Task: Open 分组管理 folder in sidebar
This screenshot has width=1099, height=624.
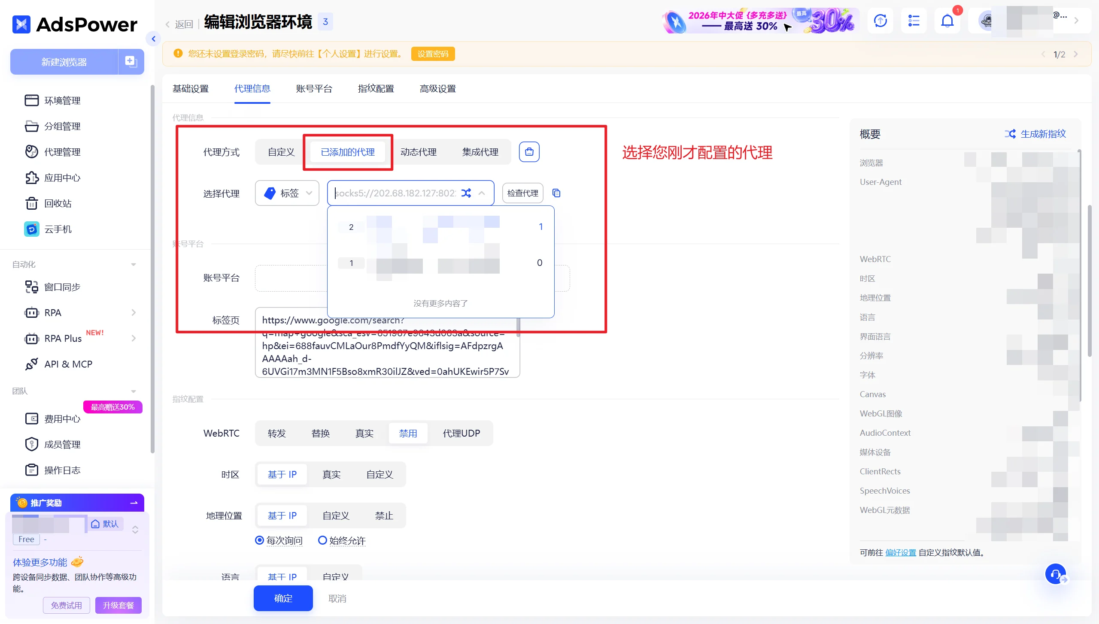Action: tap(53, 126)
